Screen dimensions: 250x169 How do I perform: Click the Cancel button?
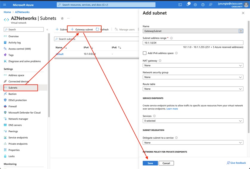[166, 163]
